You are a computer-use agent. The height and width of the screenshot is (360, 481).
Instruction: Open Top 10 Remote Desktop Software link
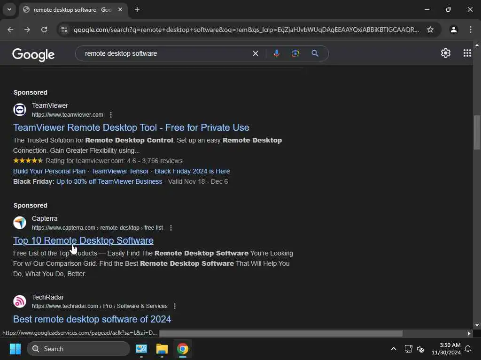click(x=83, y=240)
